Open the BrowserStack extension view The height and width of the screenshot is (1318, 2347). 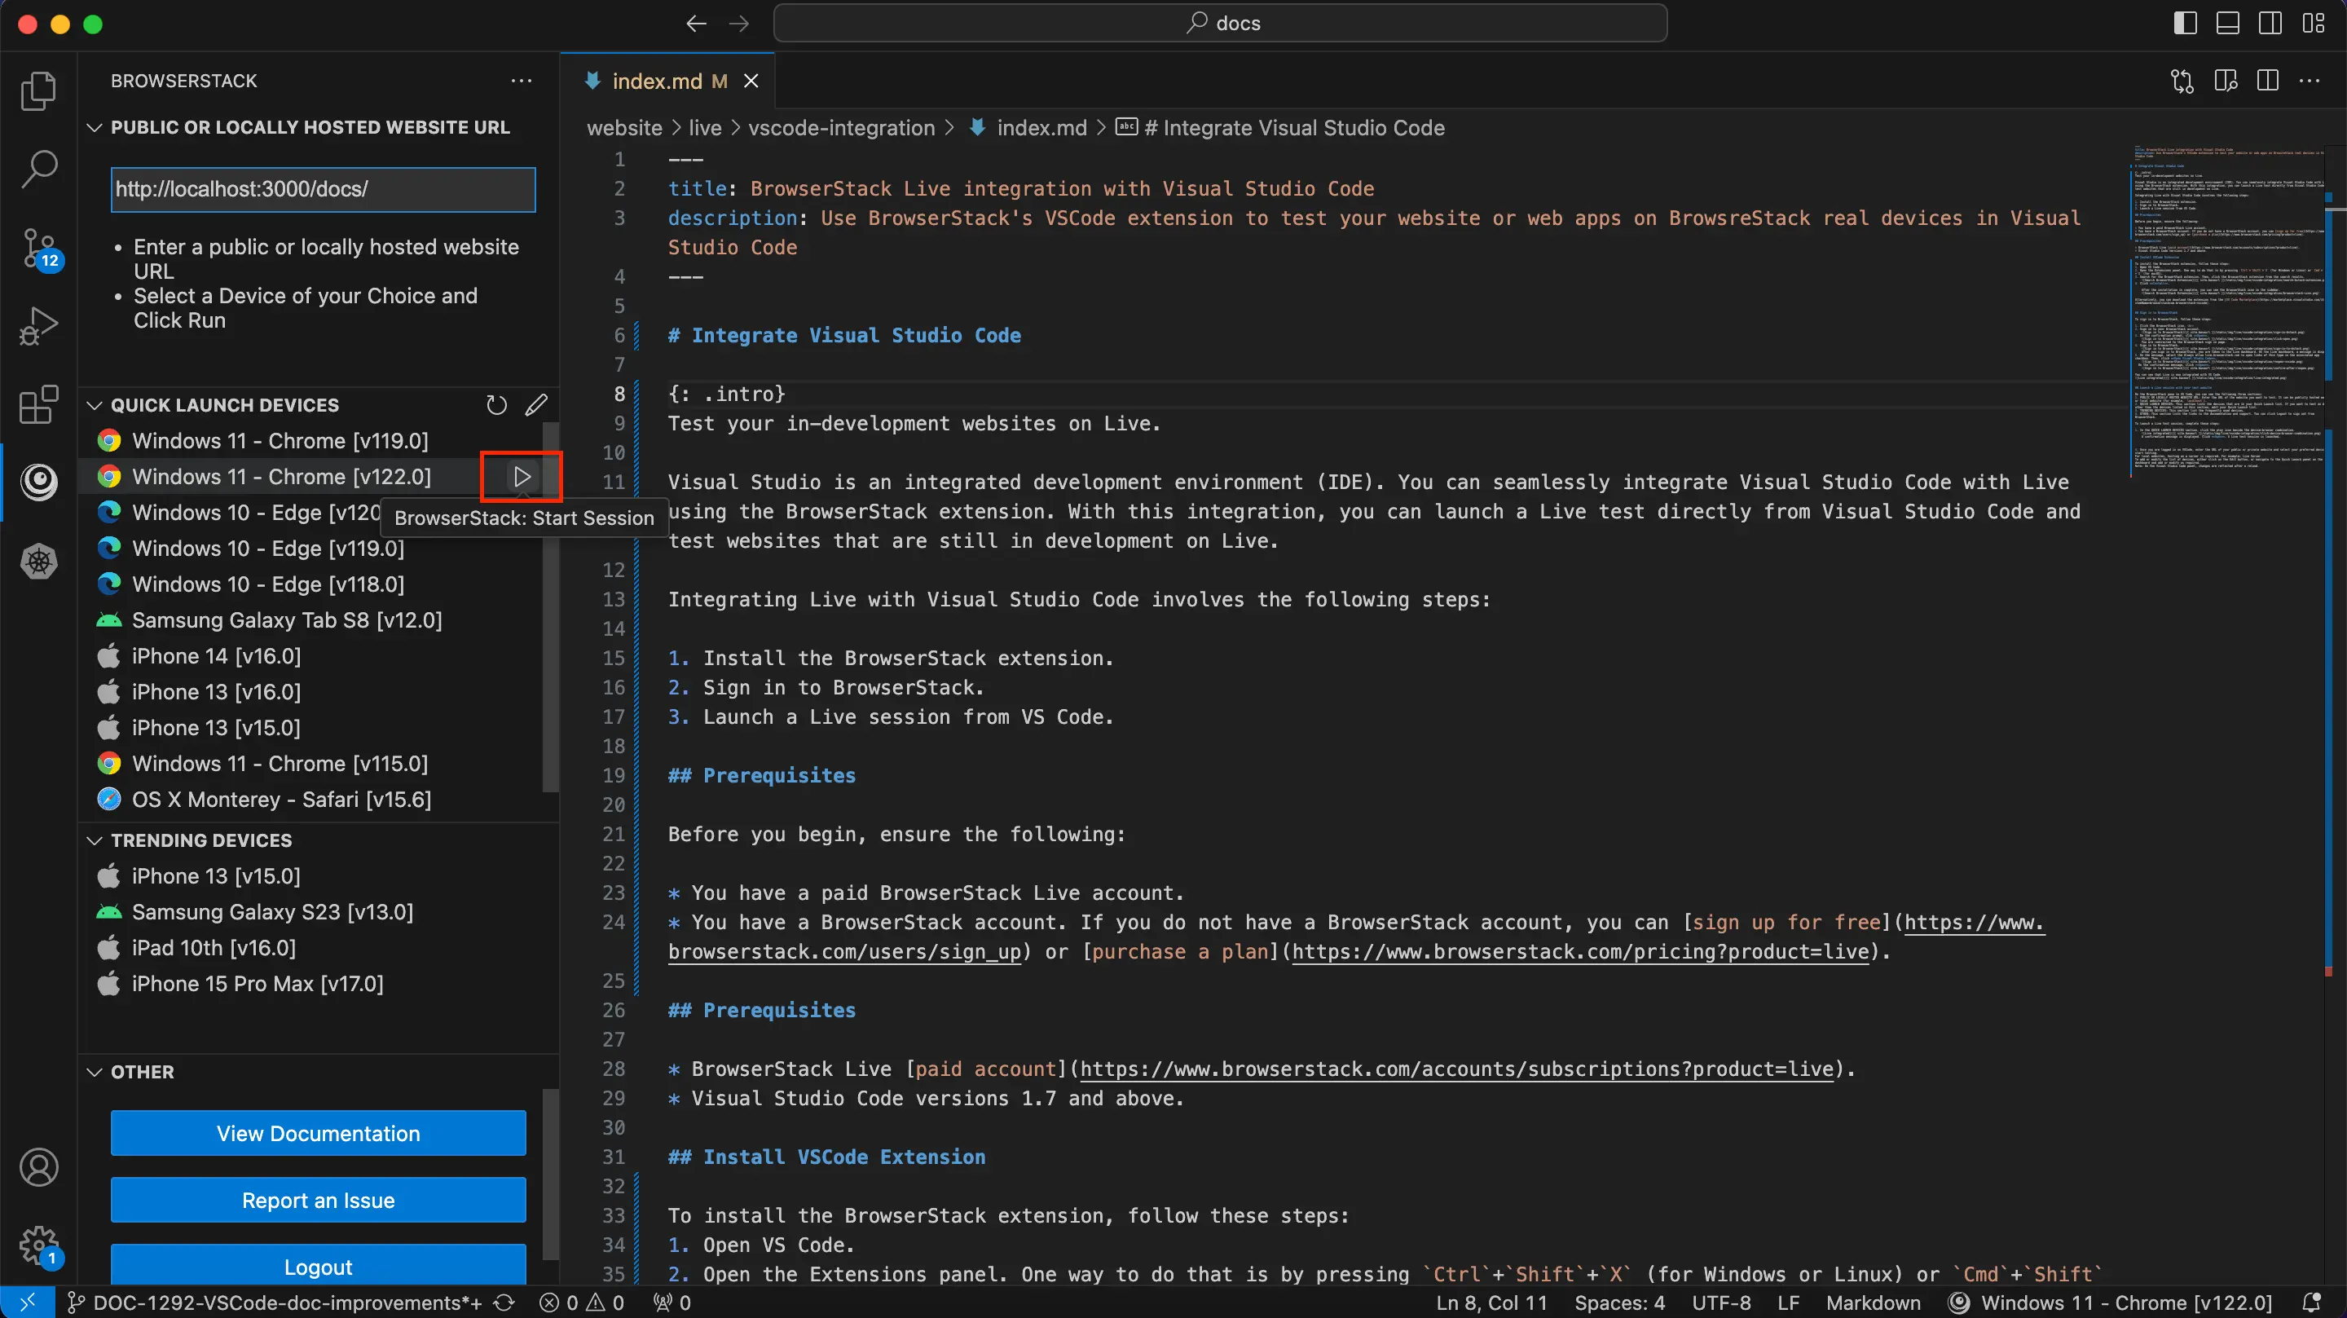tap(38, 481)
